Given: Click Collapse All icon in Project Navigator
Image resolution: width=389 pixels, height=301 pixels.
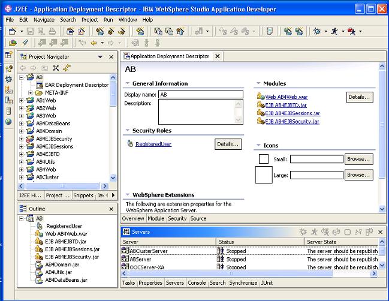Looking at the screenshot, I should click(x=56, y=68).
